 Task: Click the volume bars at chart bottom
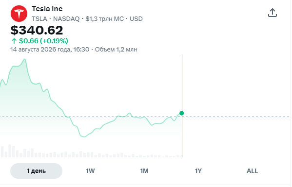tap(91, 152)
